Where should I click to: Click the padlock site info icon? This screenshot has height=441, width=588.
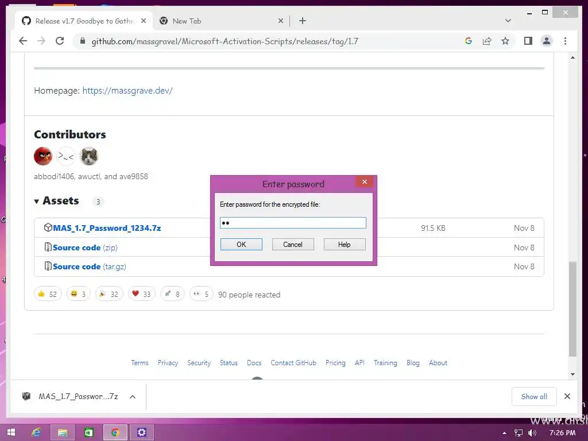point(83,41)
